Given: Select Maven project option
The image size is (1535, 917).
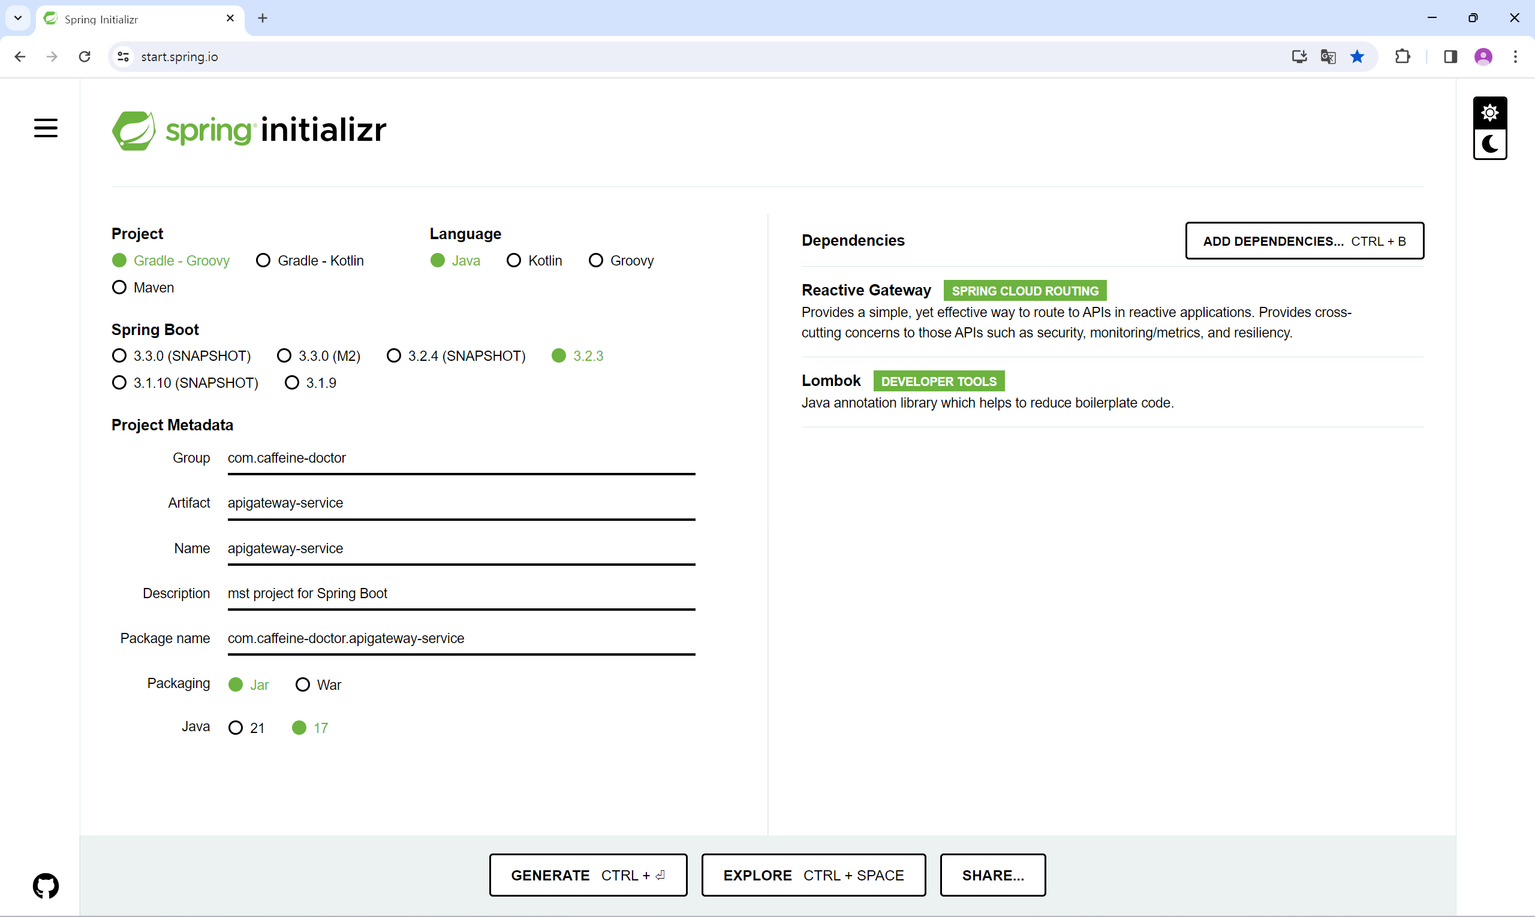Looking at the screenshot, I should 119,287.
